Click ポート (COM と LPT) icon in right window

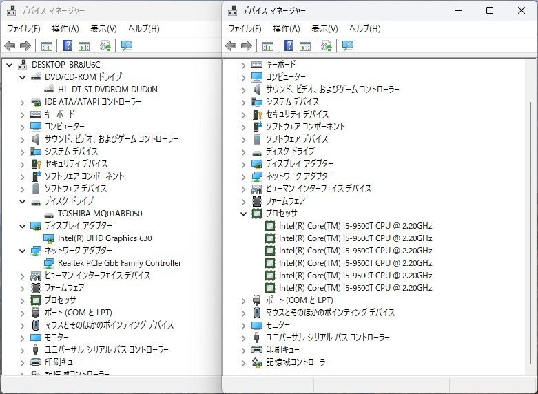pos(257,300)
